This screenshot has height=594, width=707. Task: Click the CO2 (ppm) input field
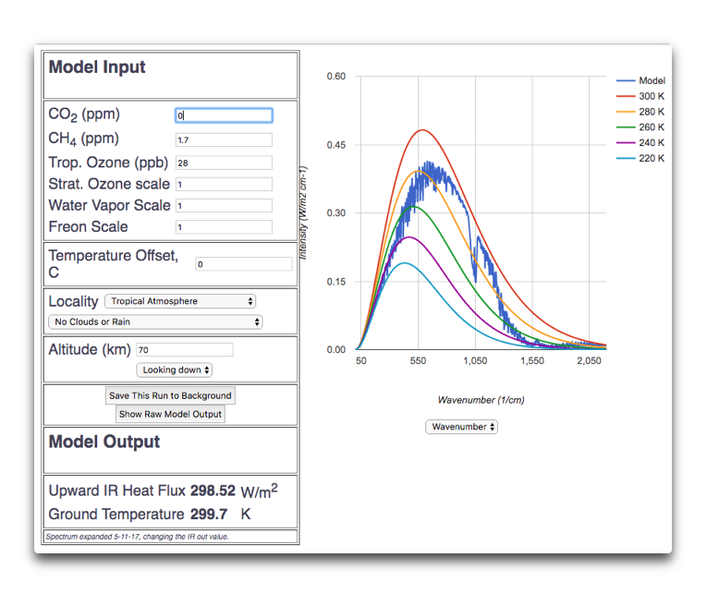pos(224,115)
